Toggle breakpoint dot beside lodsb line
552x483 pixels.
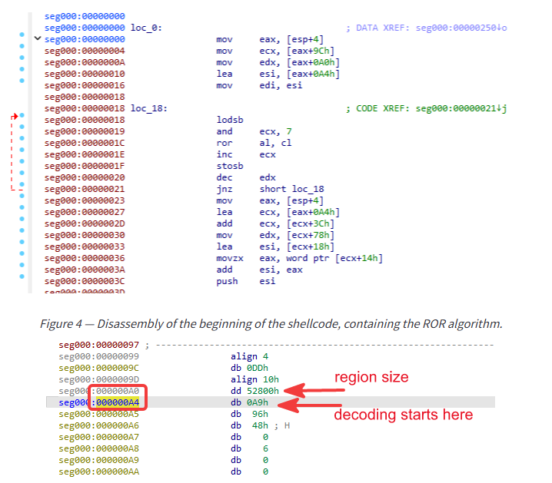pyautogui.click(x=22, y=115)
